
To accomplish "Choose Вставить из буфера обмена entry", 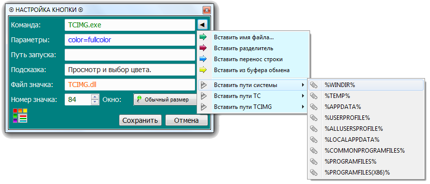I will point(253,70).
